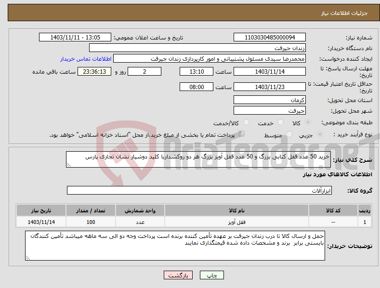Toggle the Islamic treasury payment checkbox
This screenshot has width=380, height=288.
pyautogui.click(x=241, y=134)
